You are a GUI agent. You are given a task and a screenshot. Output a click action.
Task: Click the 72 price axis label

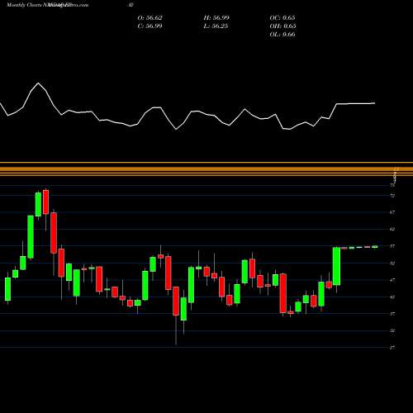392,196
